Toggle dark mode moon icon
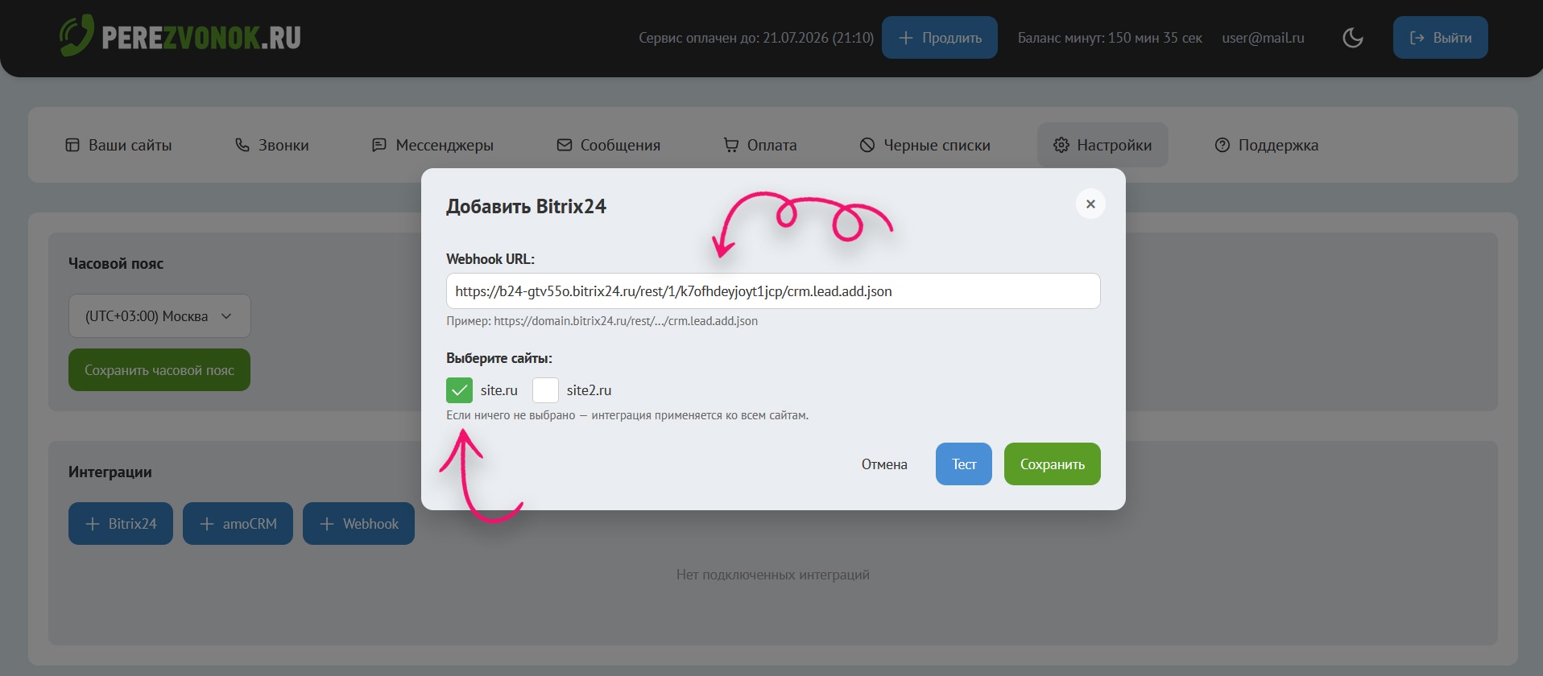This screenshot has height=676, width=1543. point(1353,38)
